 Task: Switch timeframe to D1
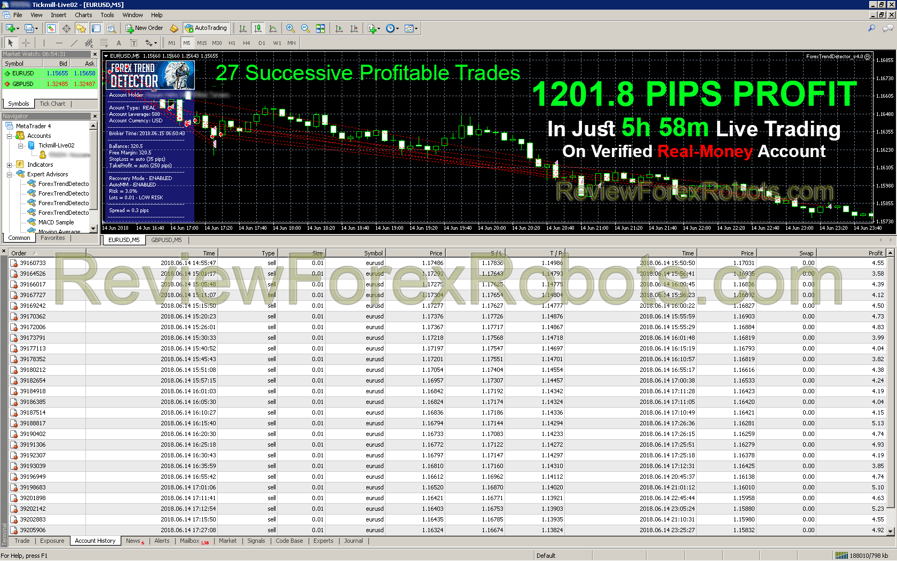click(262, 43)
